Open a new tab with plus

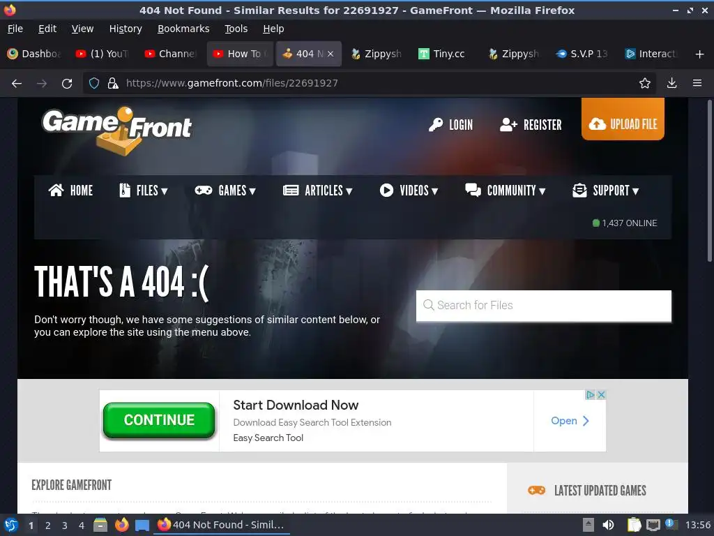[699, 54]
